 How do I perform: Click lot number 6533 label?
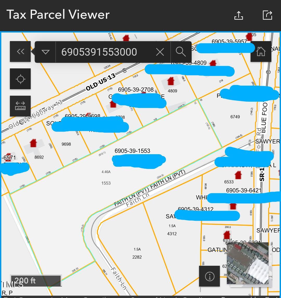tap(229, 182)
